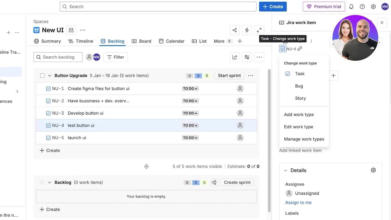The width and height of the screenshot is (391, 220).
Task: Click the task checkbox icon for NU-4 row
Action: [x=48, y=125]
